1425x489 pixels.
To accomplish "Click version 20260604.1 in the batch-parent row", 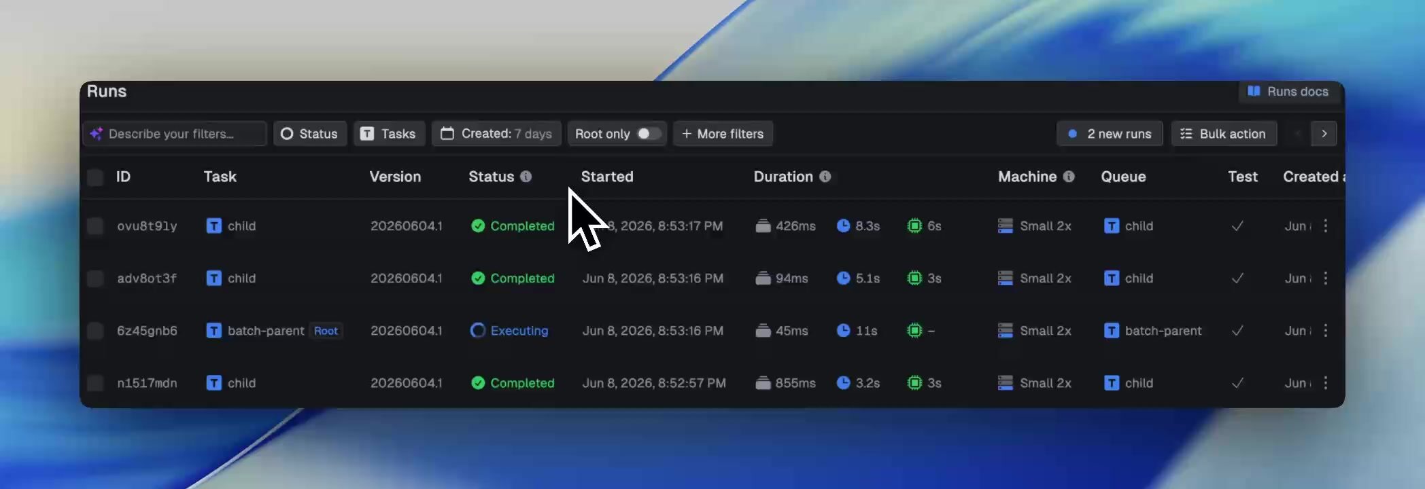I will coord(406,331).
